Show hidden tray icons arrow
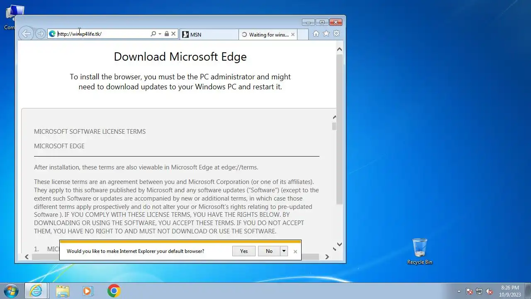 coord(459,291)
